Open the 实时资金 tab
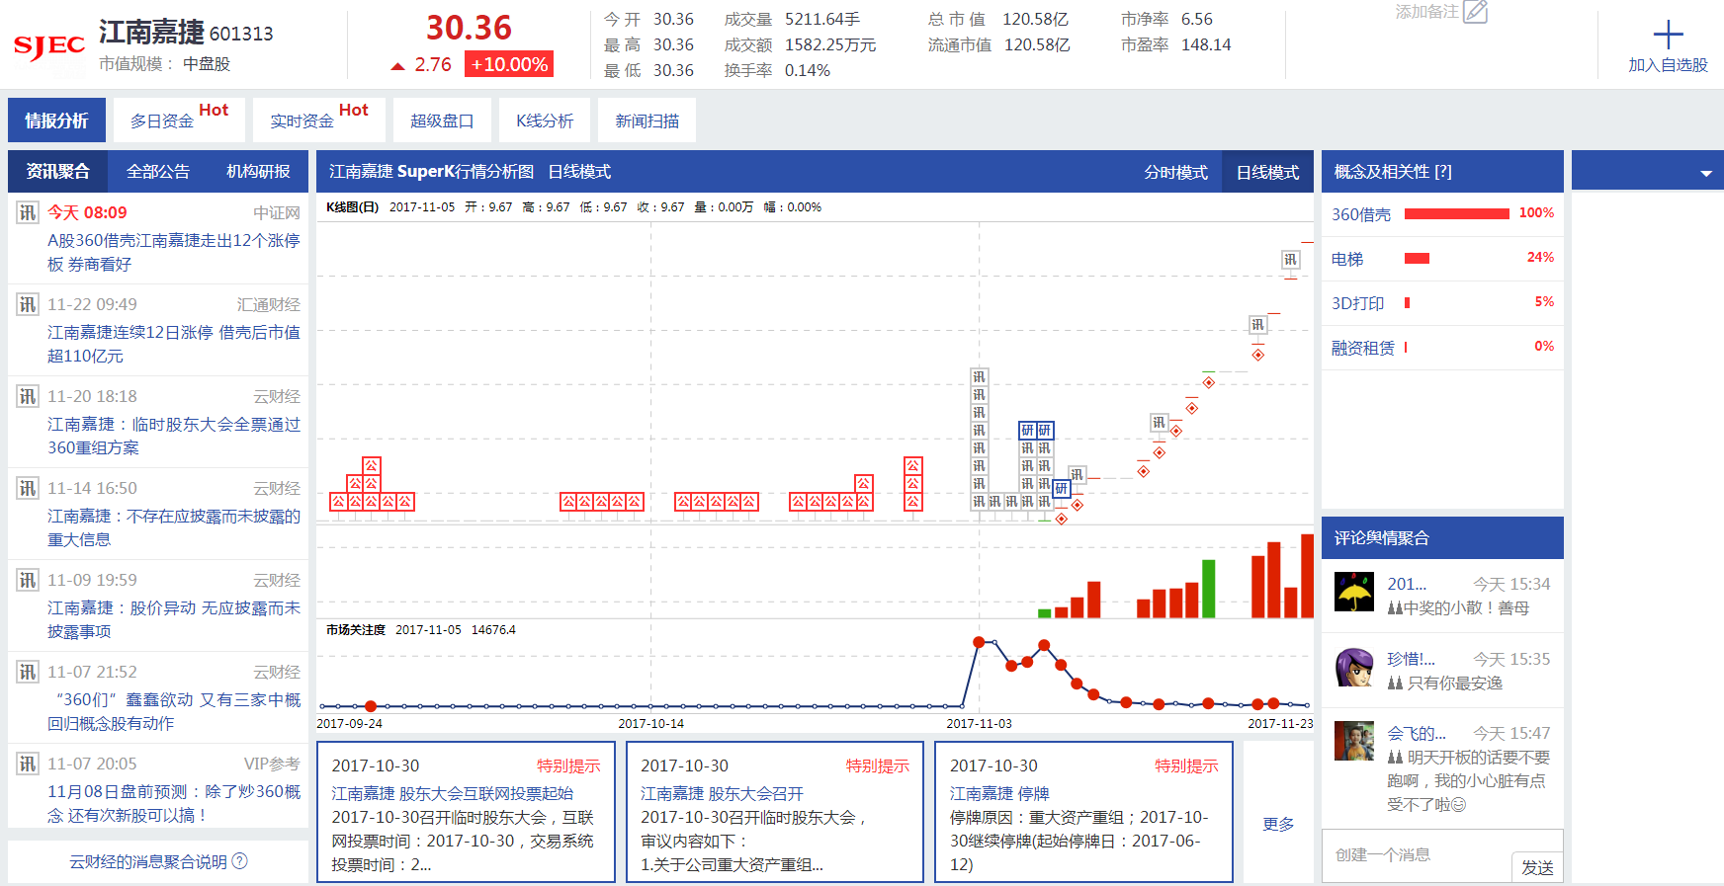 coord(318,121)
